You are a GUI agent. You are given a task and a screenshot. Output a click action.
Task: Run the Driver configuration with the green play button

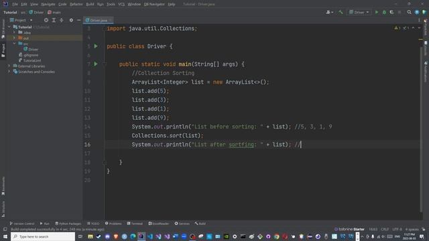point(377,12)
